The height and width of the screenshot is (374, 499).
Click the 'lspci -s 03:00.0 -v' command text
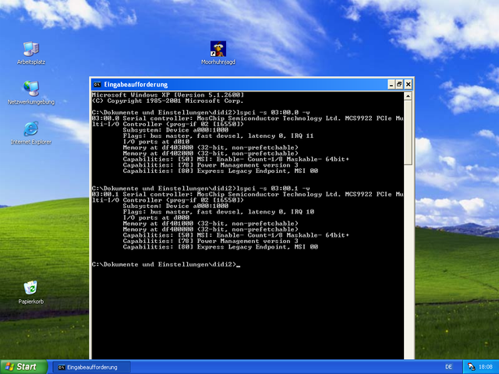(274, 112)
